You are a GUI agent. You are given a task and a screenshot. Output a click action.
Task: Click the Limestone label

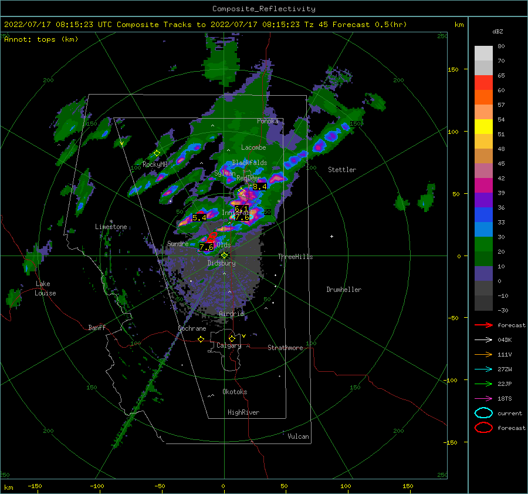coord(111,227)
